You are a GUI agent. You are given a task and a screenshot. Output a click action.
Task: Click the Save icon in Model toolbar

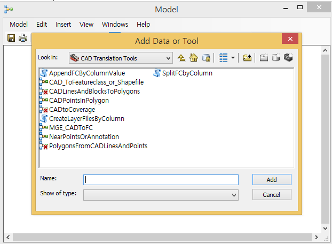(11, 38)
